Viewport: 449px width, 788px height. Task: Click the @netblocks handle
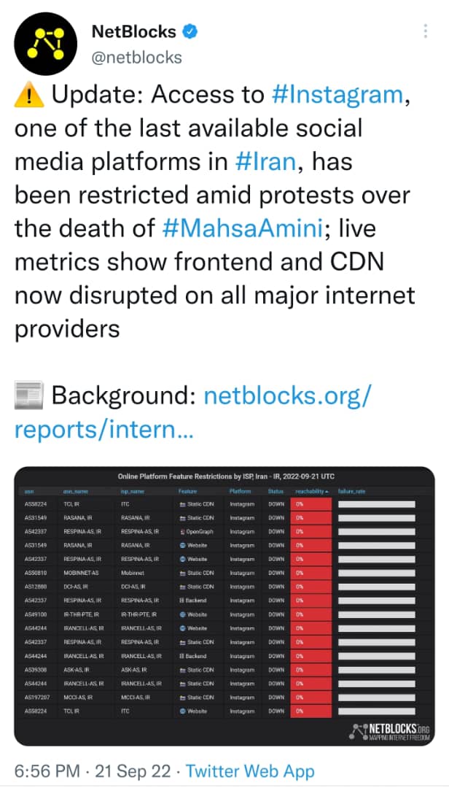[137, 56]
